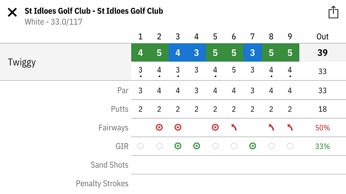Screen dimensions: 346x194
Task: Select hole 7 blue score box
Action: point(252,53)
